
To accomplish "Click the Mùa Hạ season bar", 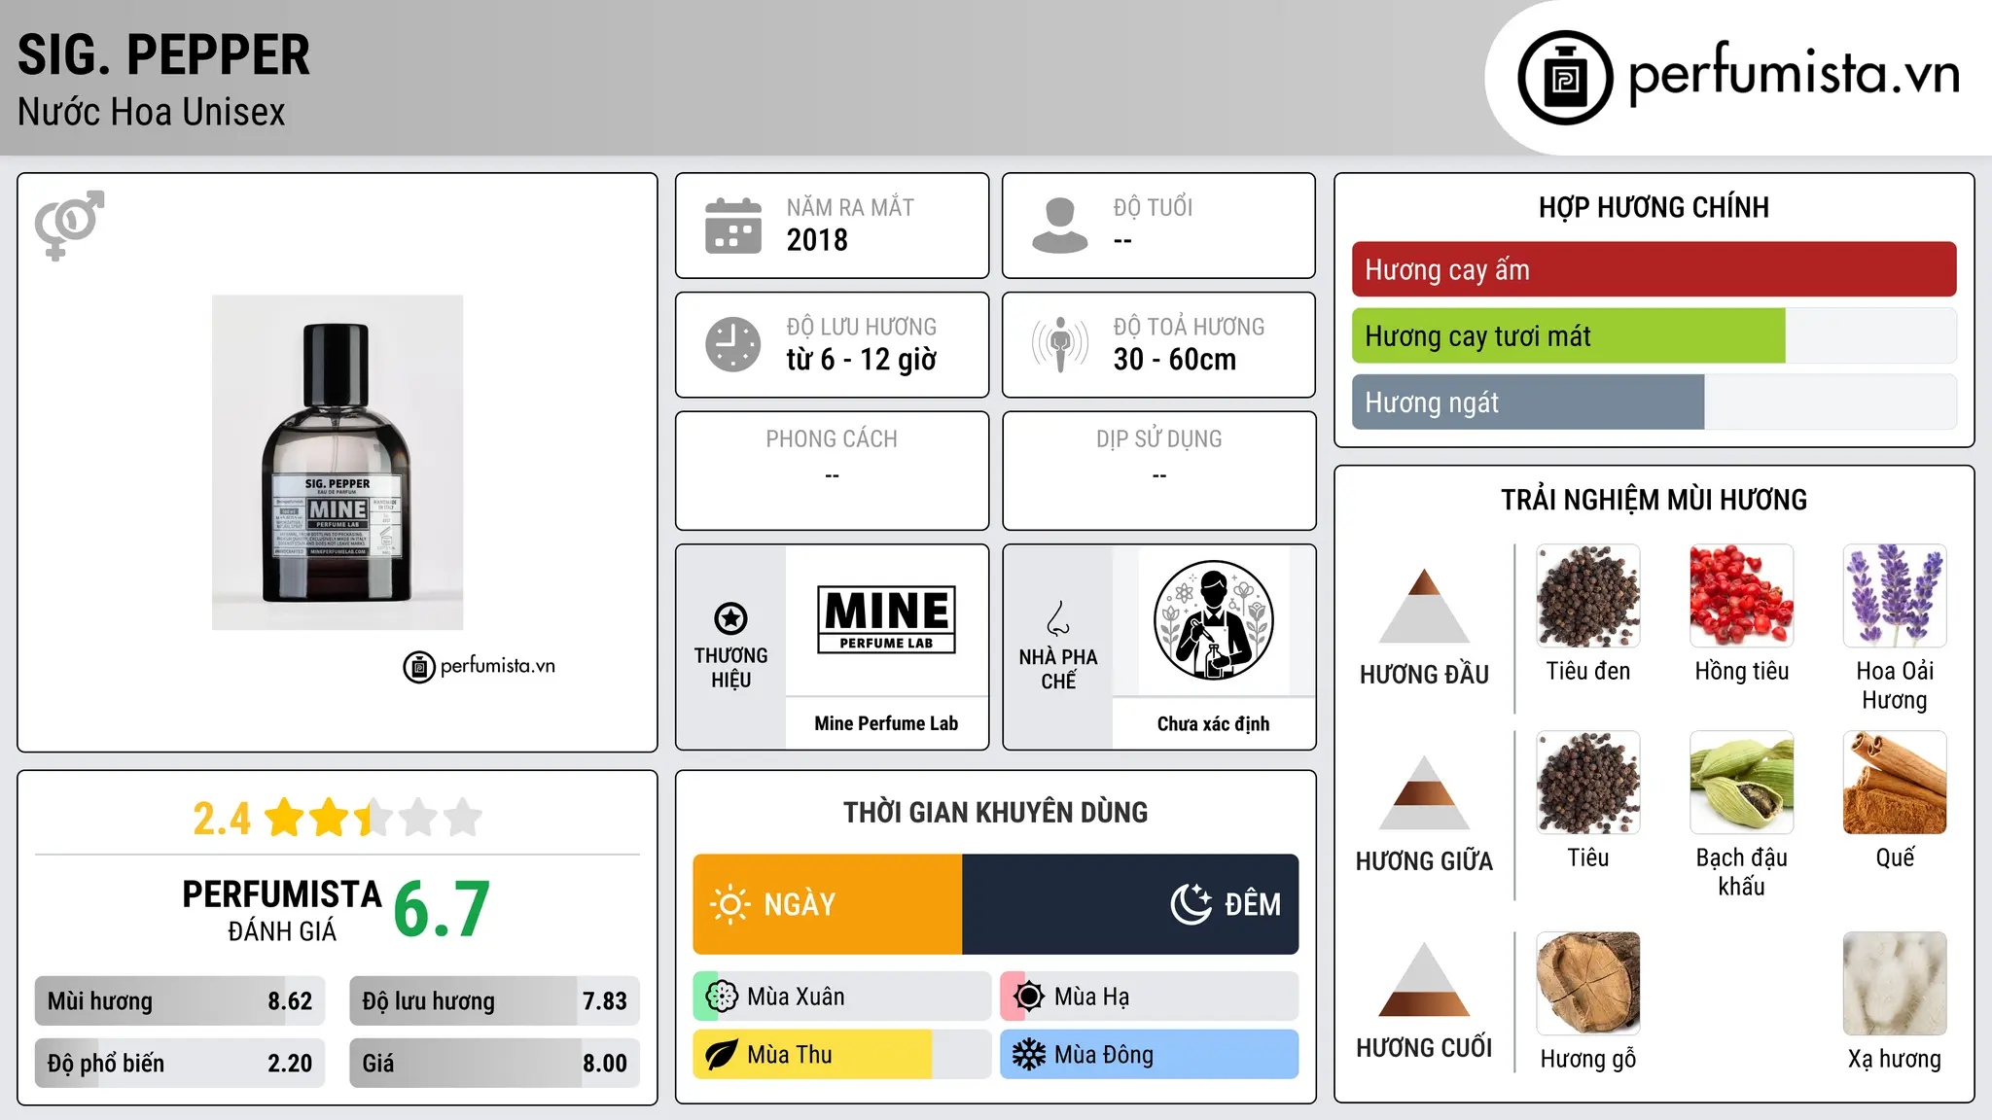I will 1150,997.
